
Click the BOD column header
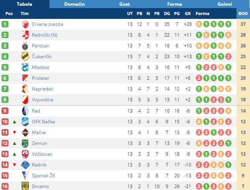click(243, 13)
